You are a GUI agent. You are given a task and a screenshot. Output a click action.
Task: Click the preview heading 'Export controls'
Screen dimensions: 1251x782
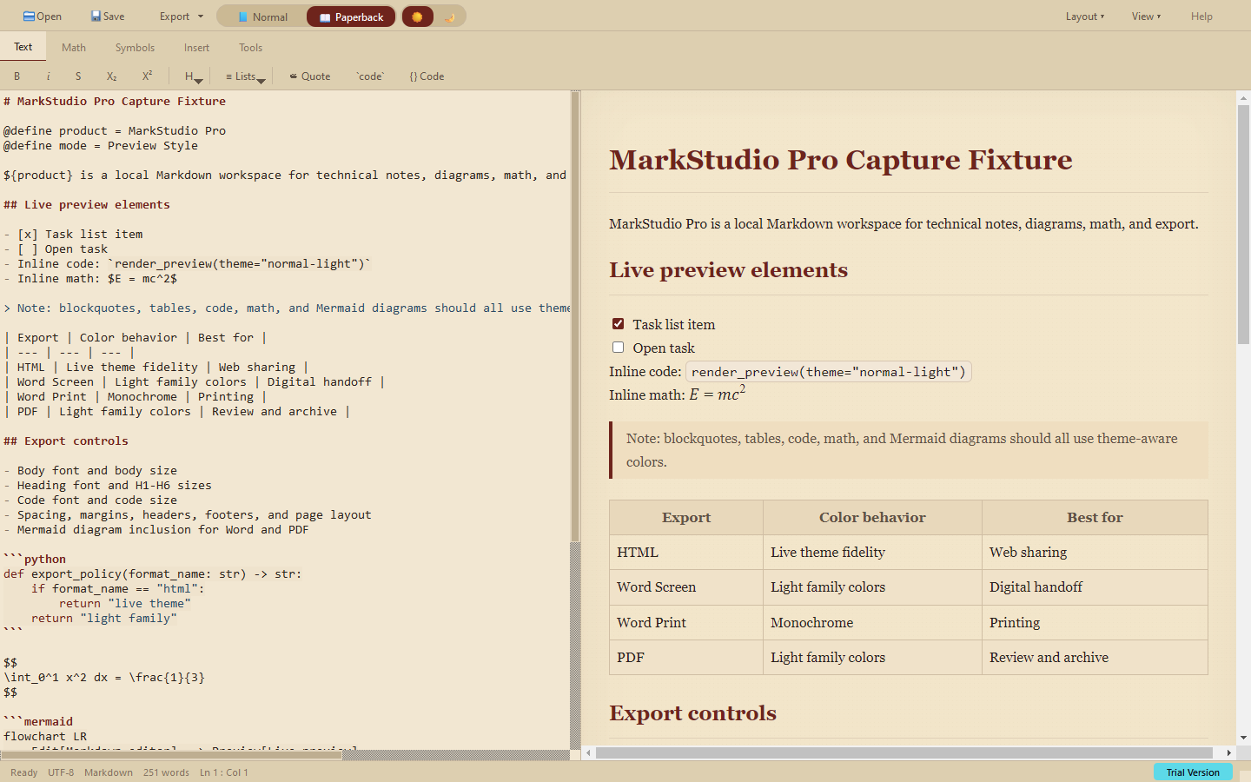pos(692,713)
